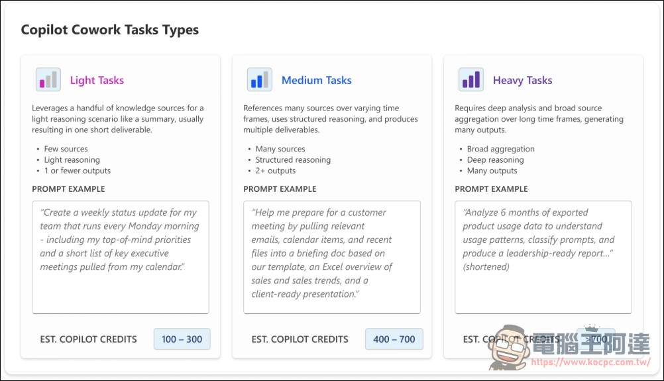Click the Medium Tasks bar chart icon
The width and height of the screenshot is (664, 381).
(259, 79)
